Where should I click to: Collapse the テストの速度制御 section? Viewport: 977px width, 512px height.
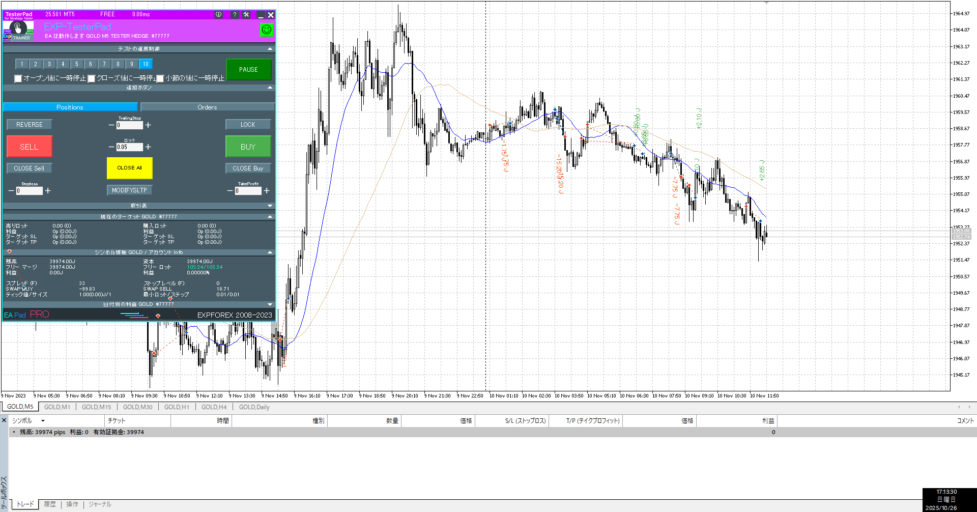(x=270, y=49)
